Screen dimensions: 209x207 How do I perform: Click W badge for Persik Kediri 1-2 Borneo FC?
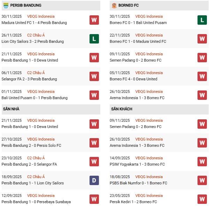click(x=202, y=199)
